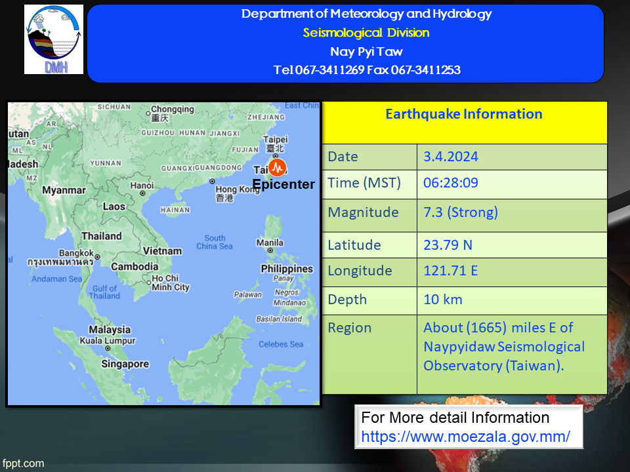
Task: Click Manila on the map
Action: pos(270,243)
